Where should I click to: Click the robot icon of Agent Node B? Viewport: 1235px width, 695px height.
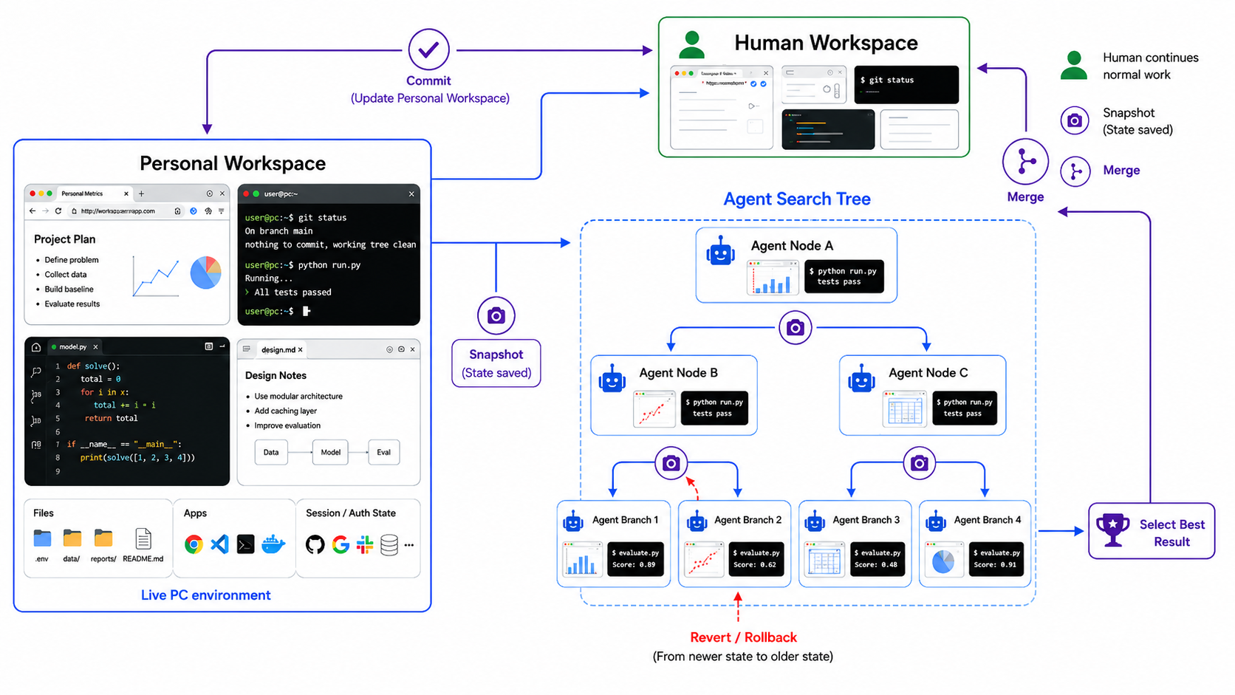click(612, 380)
